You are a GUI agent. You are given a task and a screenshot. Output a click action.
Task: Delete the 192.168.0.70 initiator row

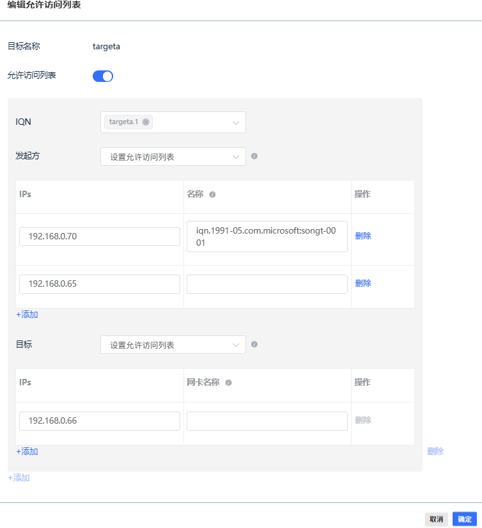pos(363,236)
